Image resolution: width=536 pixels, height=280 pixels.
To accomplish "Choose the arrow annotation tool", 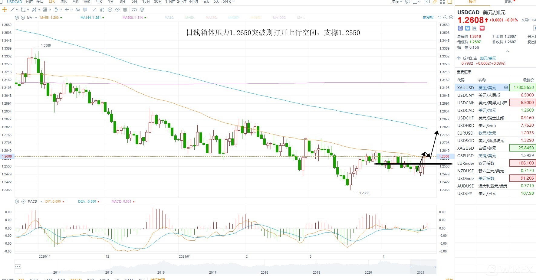I will point(67,10).
